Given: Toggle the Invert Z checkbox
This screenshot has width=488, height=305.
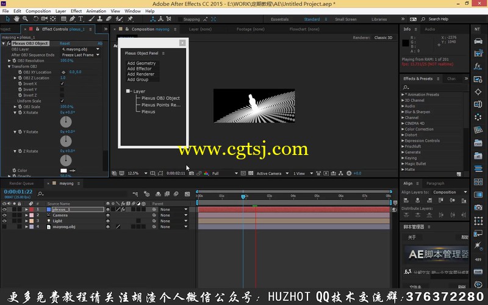Looking at the screenshot, I should (x=62, y=95).
